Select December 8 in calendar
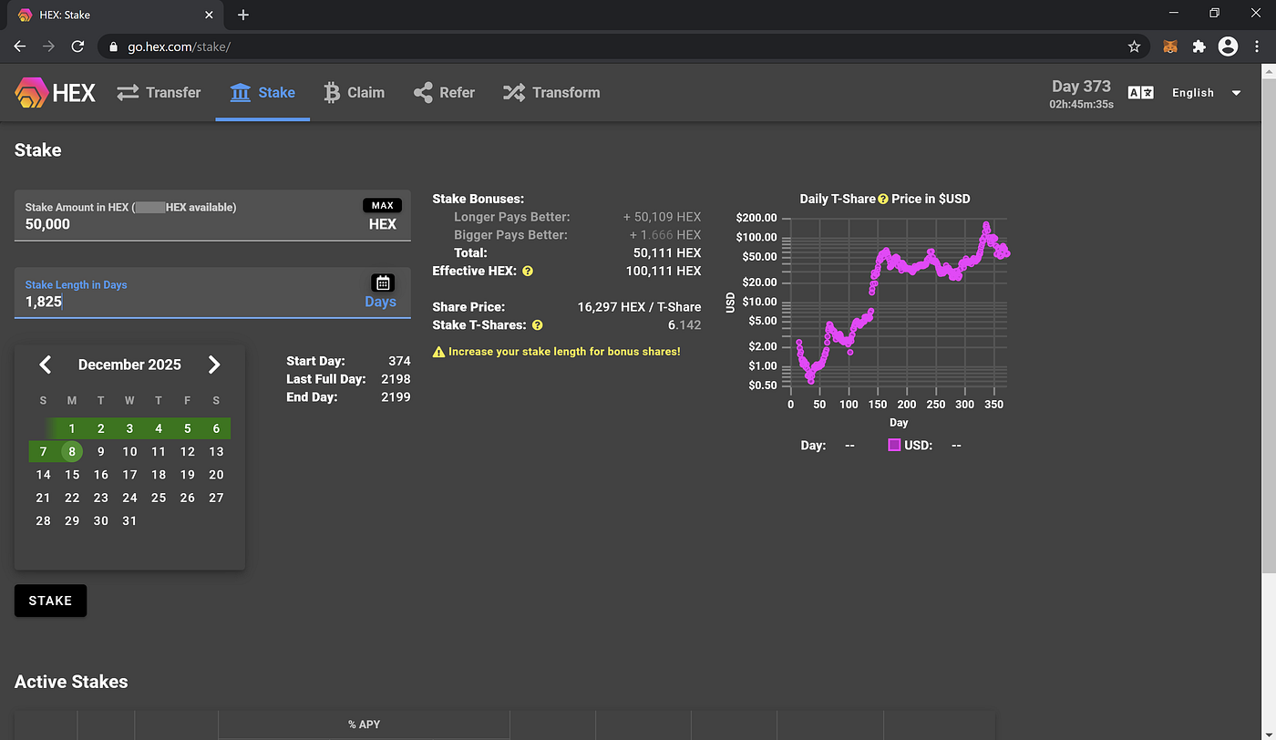Screen dimensions: 1276x740 pyautogui.click(x=72, y=451)
